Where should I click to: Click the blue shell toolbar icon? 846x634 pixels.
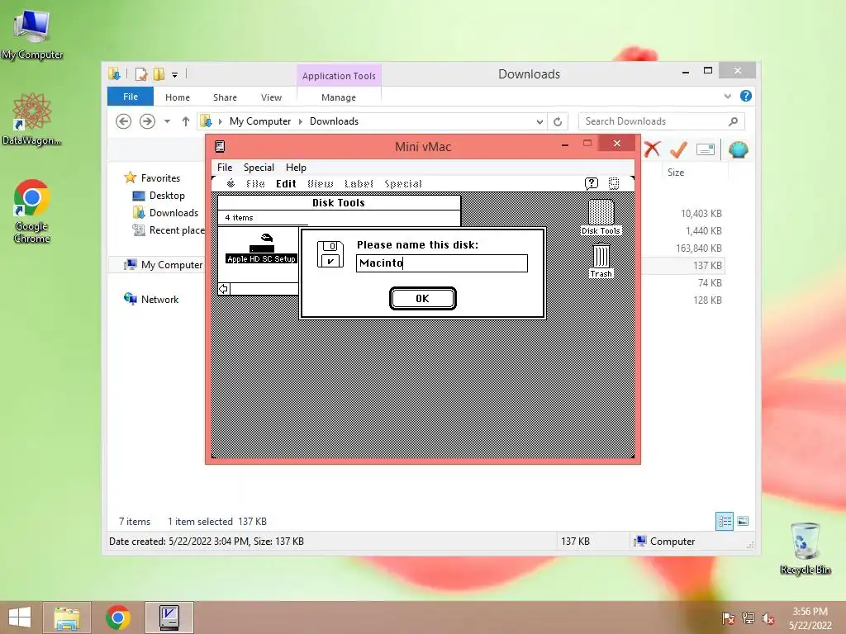point(738,149)
